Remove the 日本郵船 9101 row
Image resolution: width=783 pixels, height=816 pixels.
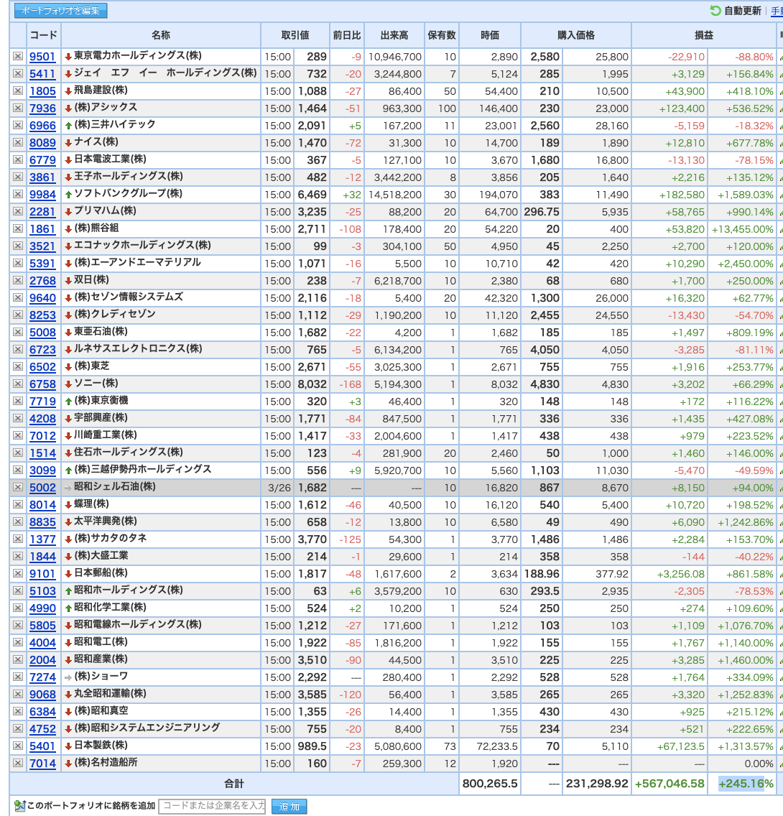(x=18, y=573)
